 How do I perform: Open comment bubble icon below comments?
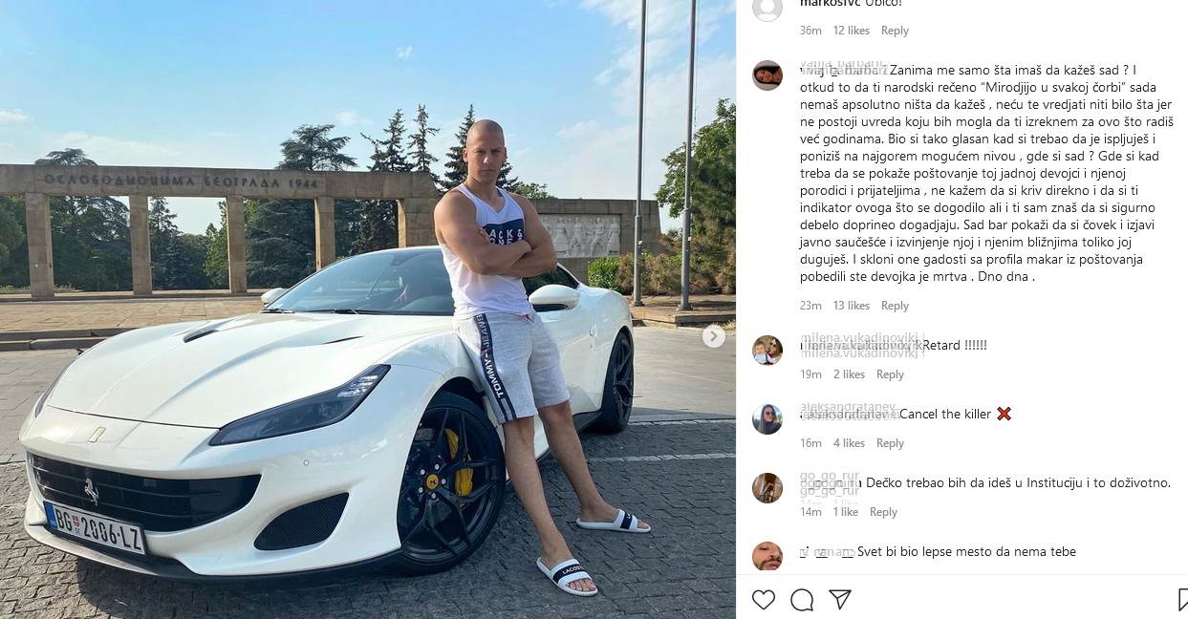802,599
